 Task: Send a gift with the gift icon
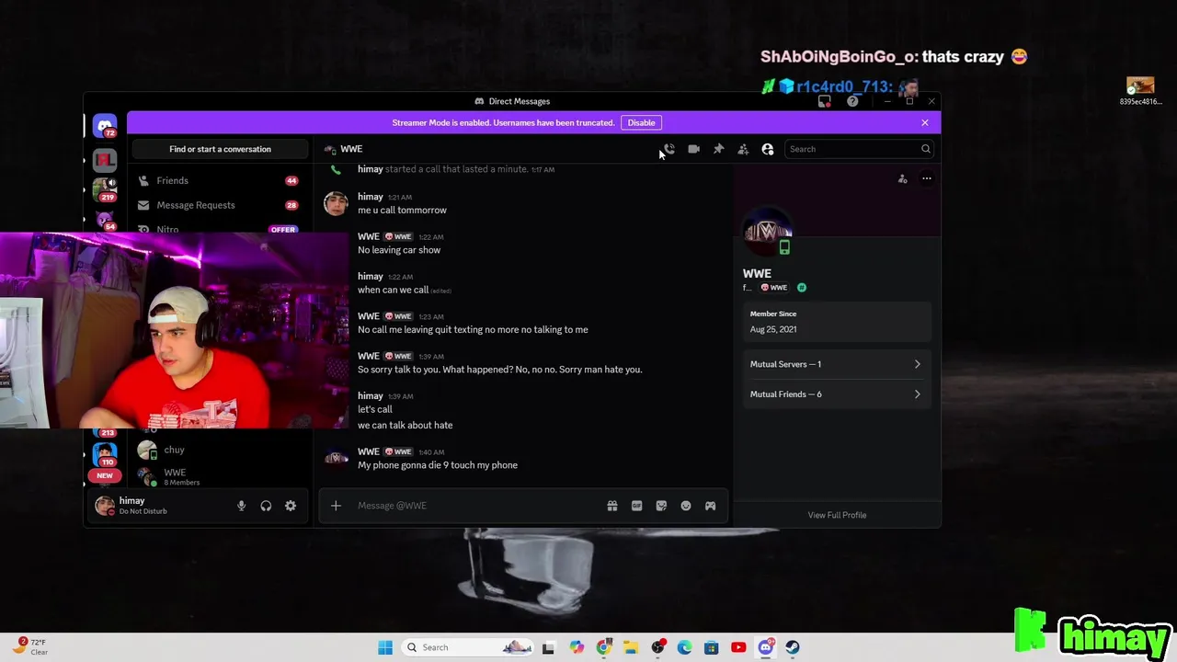[612, 506]
